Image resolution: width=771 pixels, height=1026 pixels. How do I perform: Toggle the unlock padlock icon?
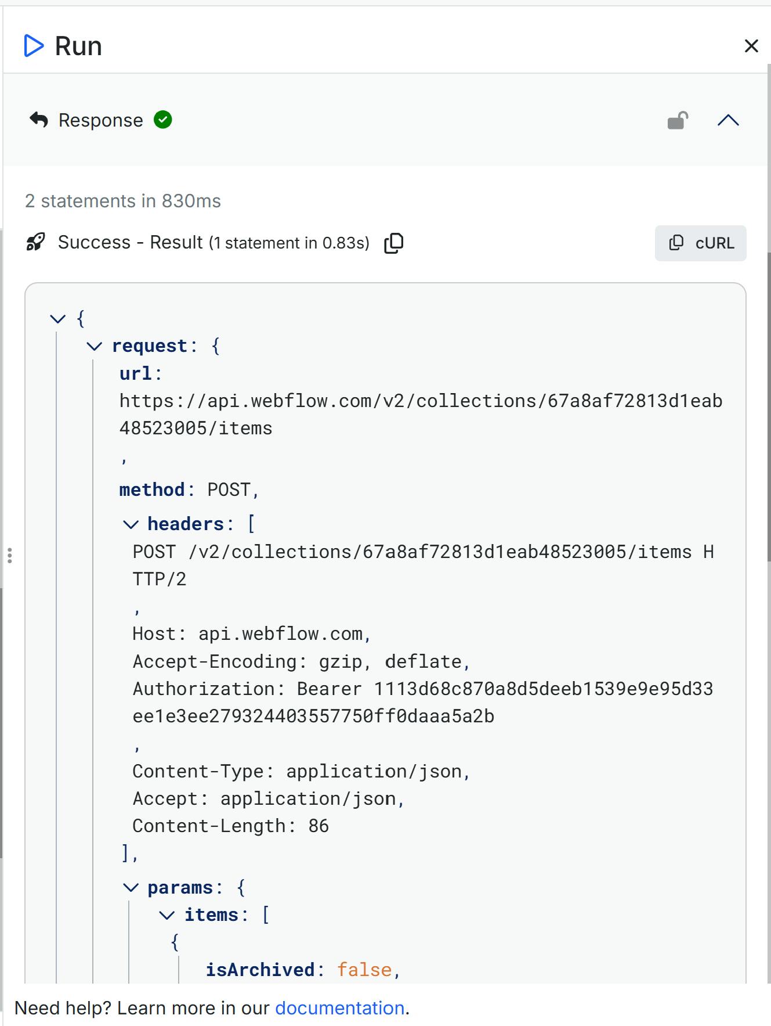click(x=678, y=120)
